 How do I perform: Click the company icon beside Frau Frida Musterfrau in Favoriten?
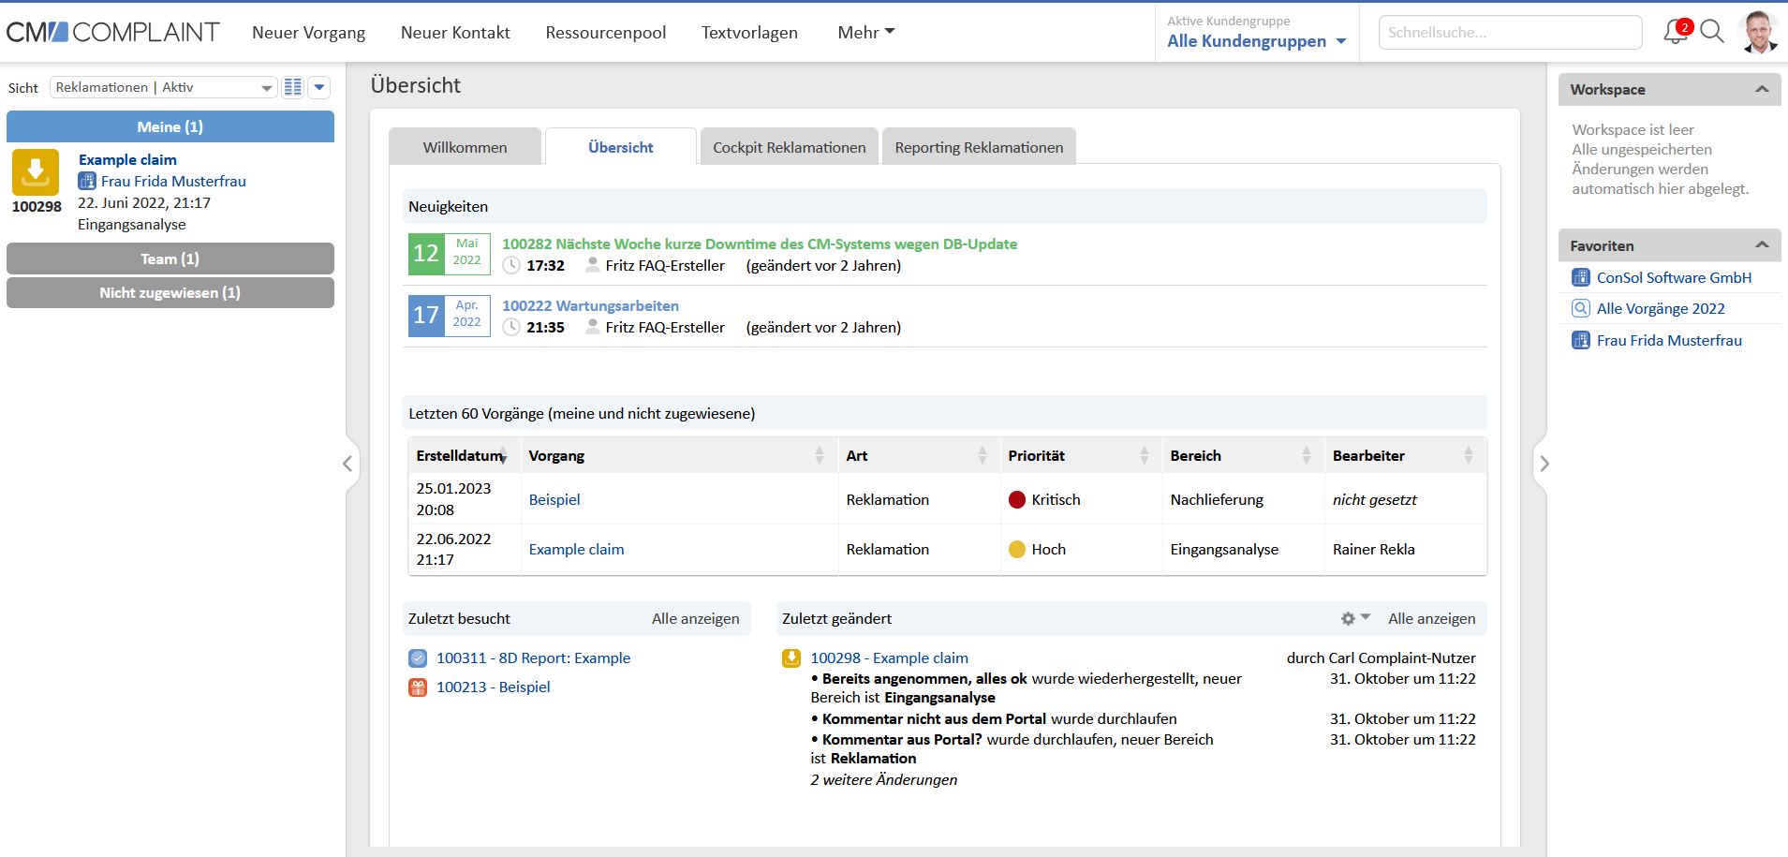pos(1581,340)
